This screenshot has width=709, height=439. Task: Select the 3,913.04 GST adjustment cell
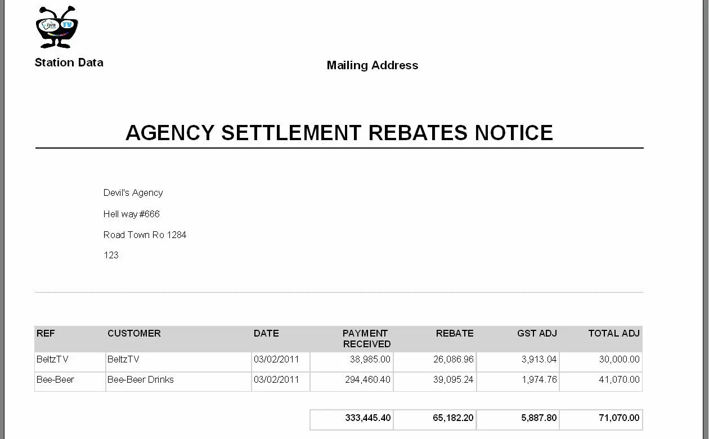539,359
